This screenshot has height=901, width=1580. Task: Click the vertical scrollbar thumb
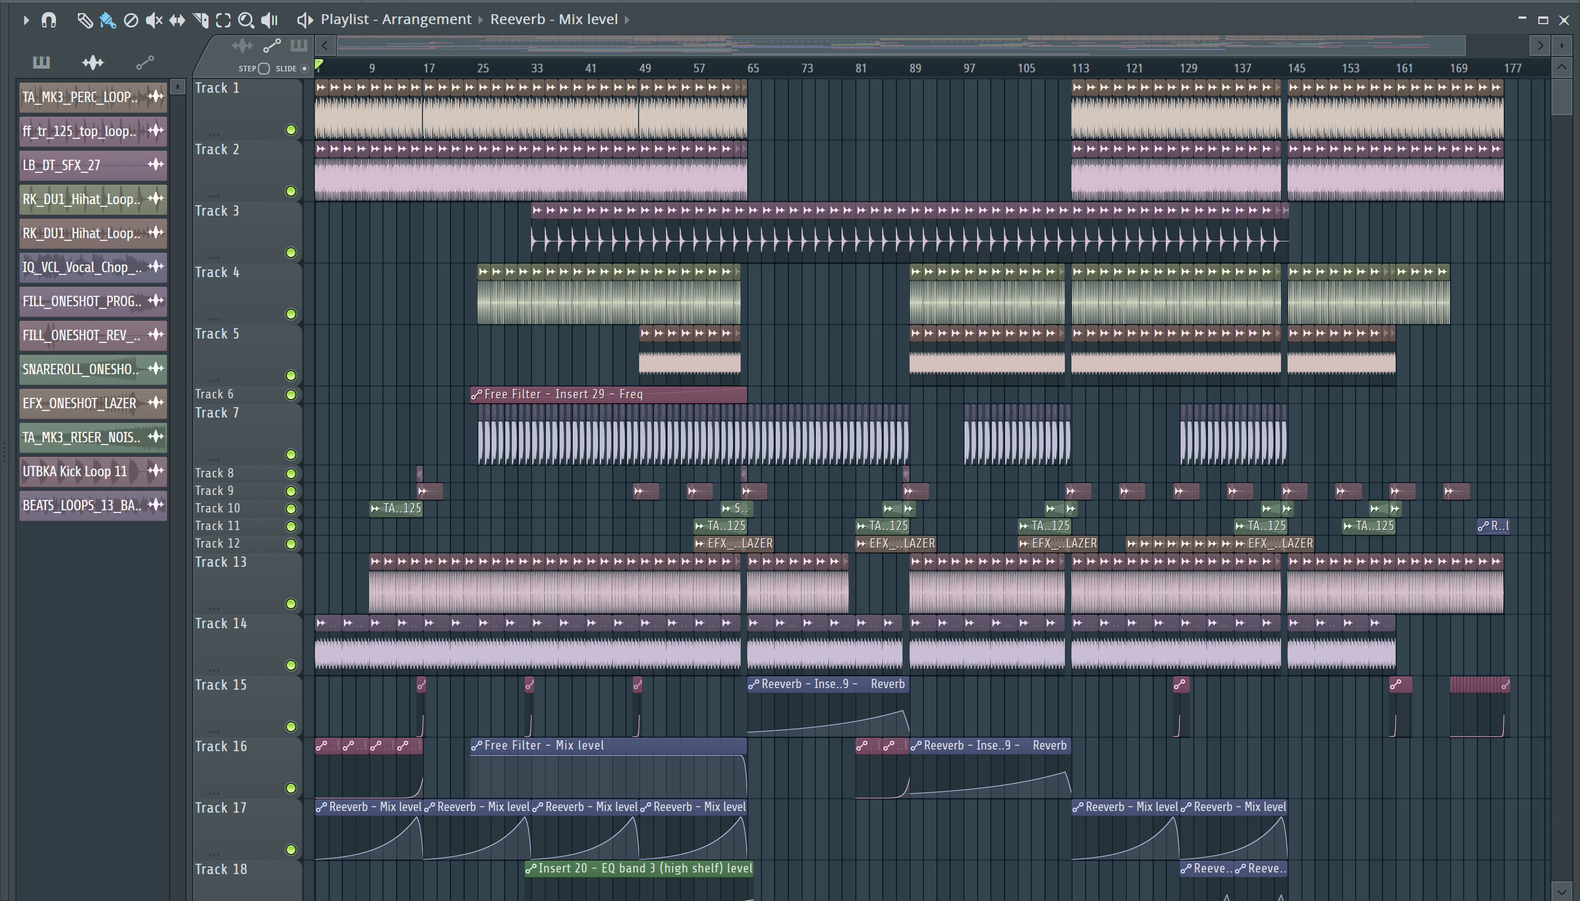[x=1561, y=96]
